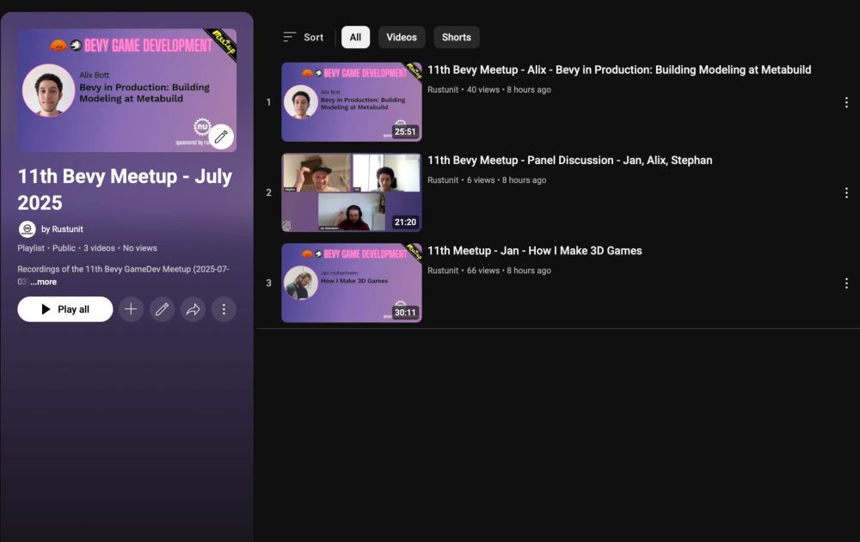Viewport: 860px width, 542px height.
Task: Select the All filter chip
Action: (x=355, y=37)
